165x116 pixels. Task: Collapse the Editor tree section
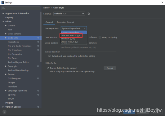tap(3, 22)
